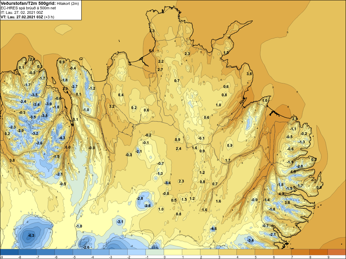Click the 4.7 temperature label
Viewport: 346px width, 259px height.
pyautogui.click(x=281, y=194)
